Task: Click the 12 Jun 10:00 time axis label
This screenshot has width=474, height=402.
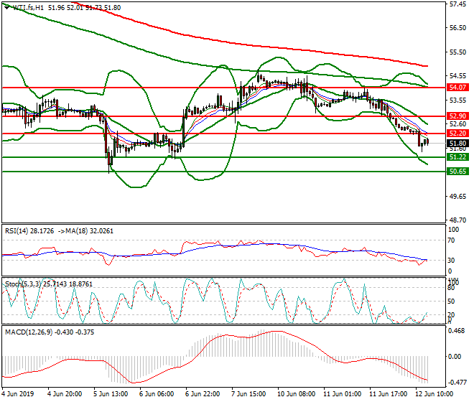Action: (x=434, y=394)
